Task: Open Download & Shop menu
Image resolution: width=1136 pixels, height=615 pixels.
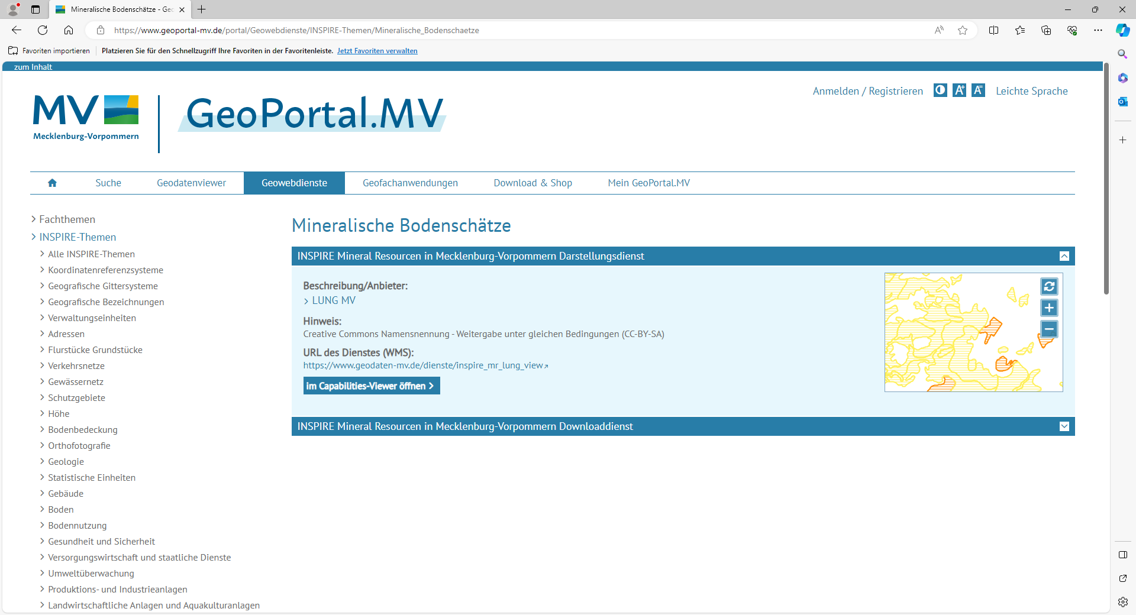Action: [x=532, y=183]
